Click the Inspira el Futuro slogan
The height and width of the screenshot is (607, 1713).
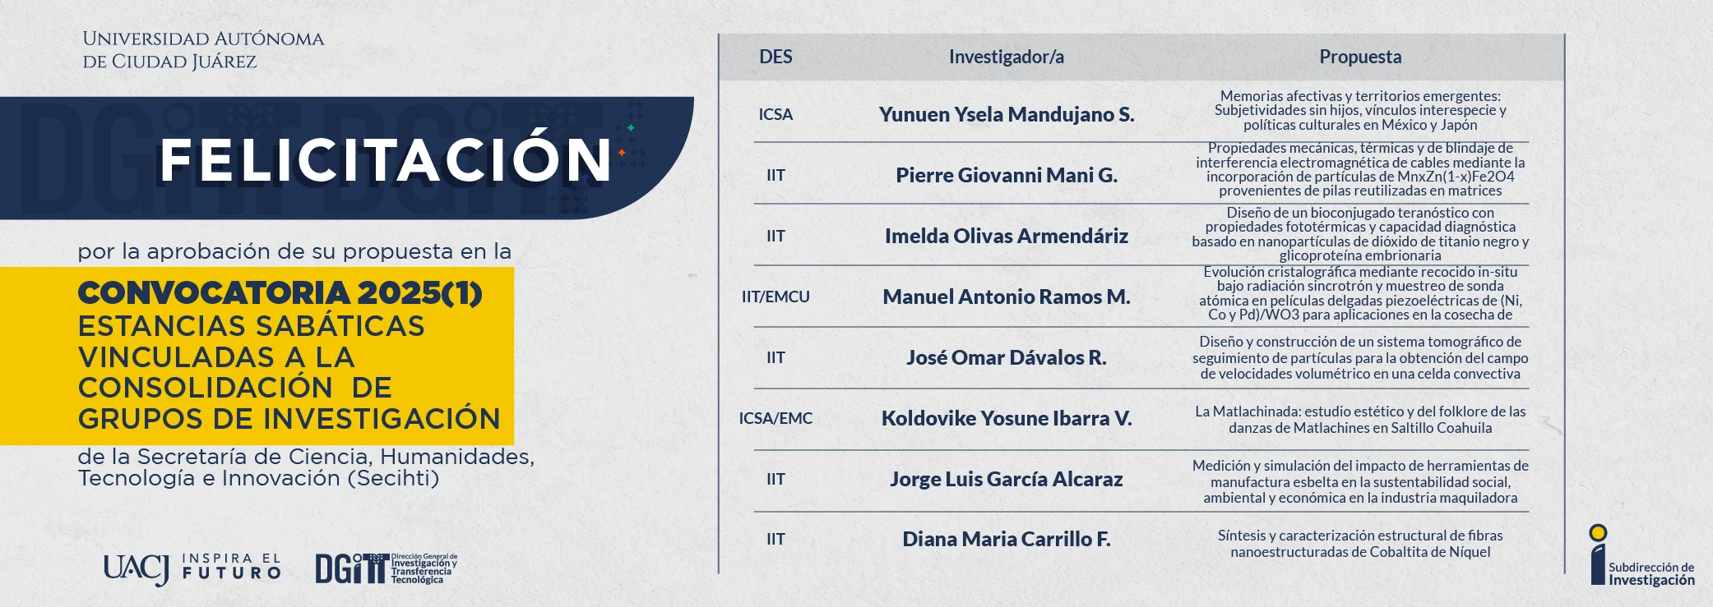pos(232,566)
